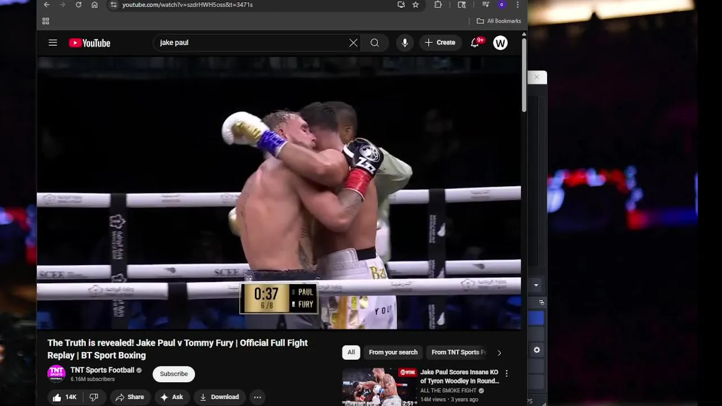This screenshot has width=722, height=406.
Task: Click '6.16M subscribers' text
Action: pos(93,379)
